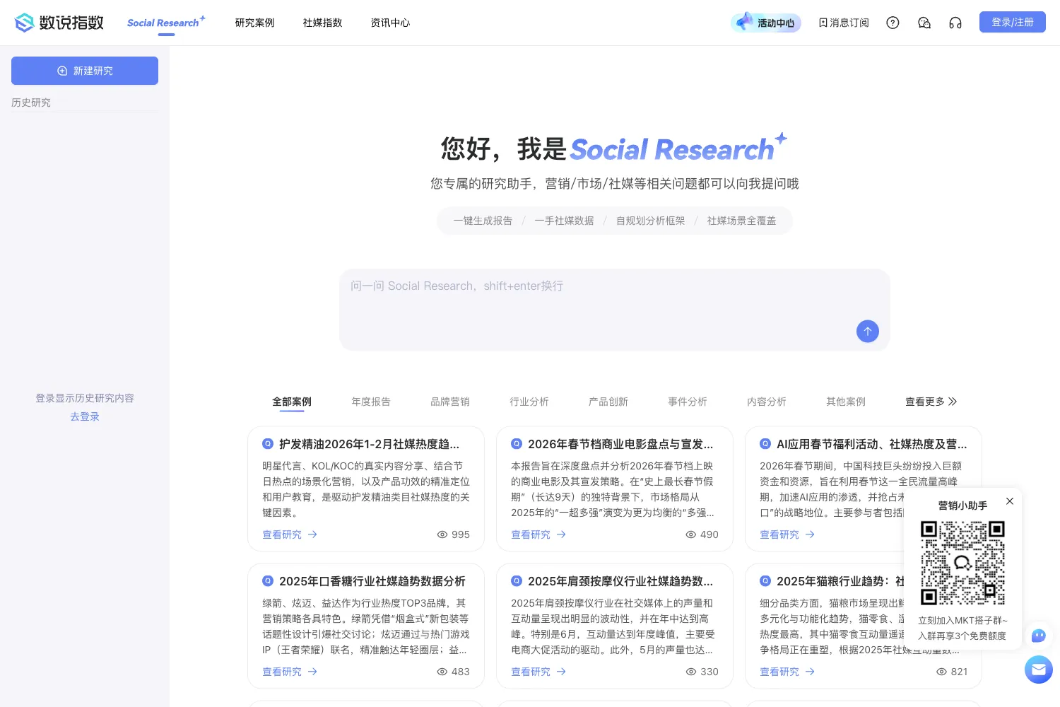Open the 护发精油2026年1-2月社媒热度 case title
Viewport: 1060px width, 707px height.
tap(369, 444)
